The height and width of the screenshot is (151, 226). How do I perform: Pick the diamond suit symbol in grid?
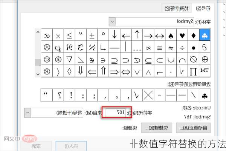[x=194, y=35]
